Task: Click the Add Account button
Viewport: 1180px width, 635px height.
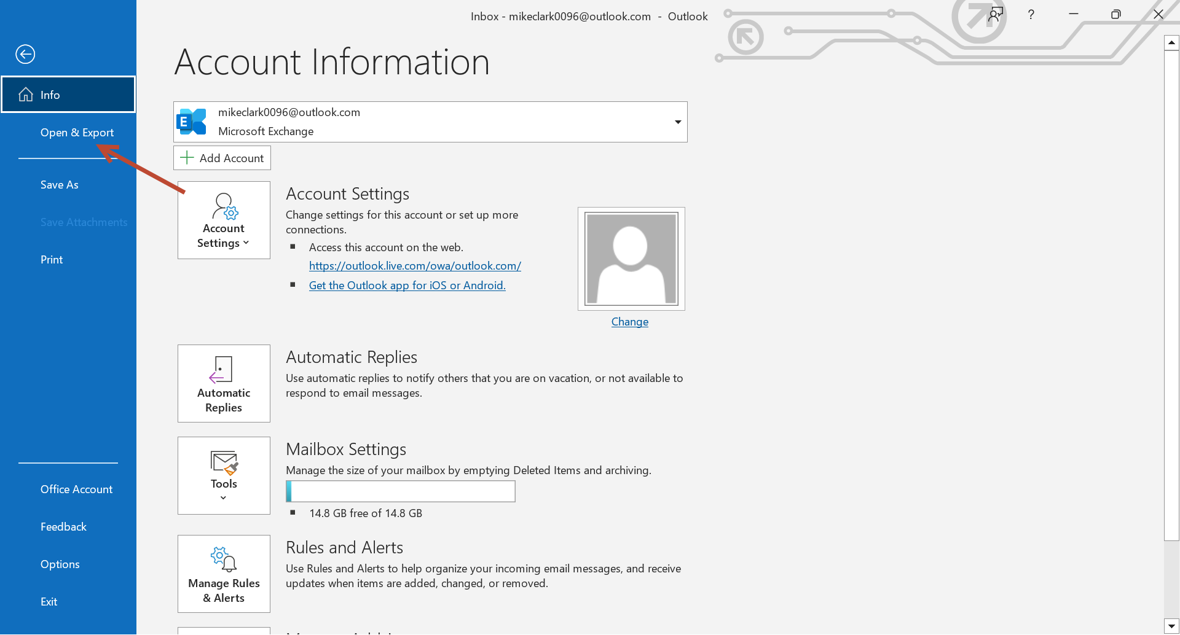Action: coord(222,158)
